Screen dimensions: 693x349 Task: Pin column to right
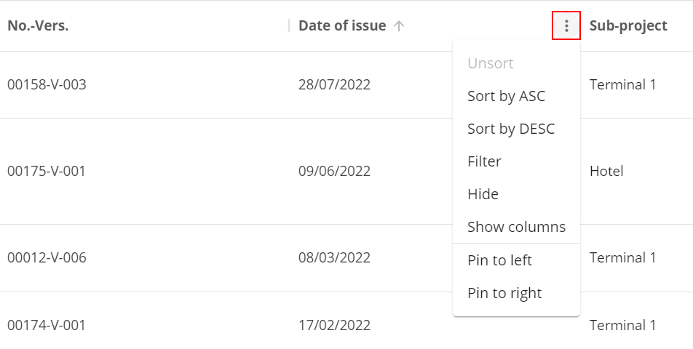click(504, 293)
